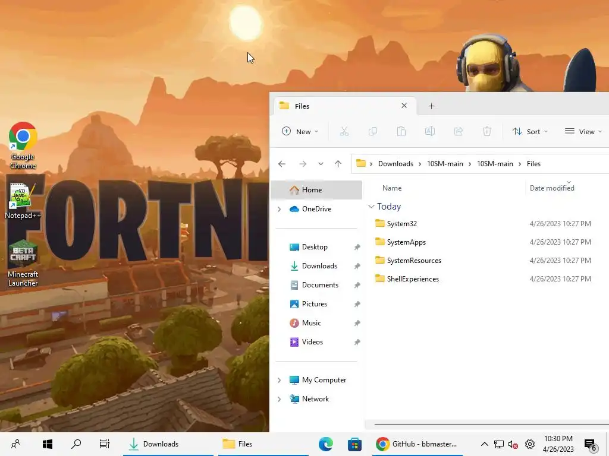The height and width of the screenshot is (456, 609).
Task: Open the Sort options dropdown
Action: (530, 131)
